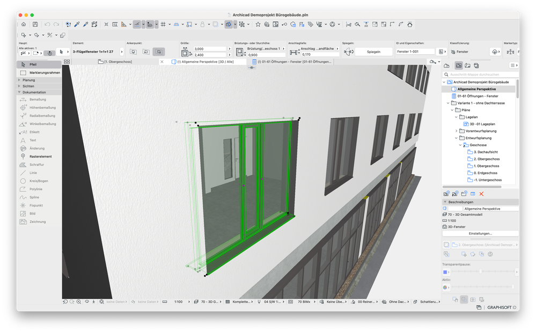Click the GRAPHISOFT ID label
536x333 pixels.
(502, 307)
